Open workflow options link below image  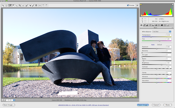(83, 105)
